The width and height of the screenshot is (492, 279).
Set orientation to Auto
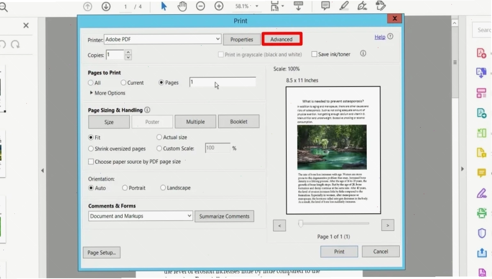91,188
